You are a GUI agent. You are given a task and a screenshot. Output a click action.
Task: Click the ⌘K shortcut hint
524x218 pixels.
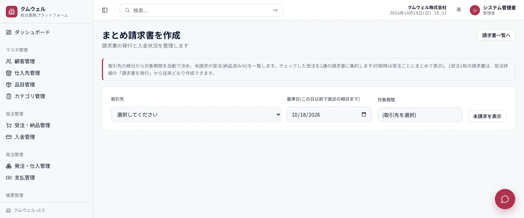(x=275, y=10)
